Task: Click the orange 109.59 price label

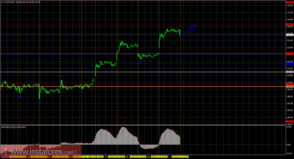Action: (290, 86)
